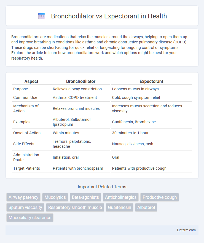Choose the Productive cough tag

tap(160, 197)
